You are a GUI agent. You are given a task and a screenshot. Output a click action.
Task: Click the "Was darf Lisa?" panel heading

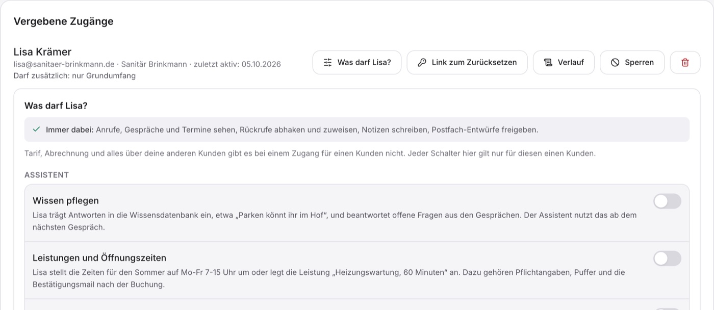pyautogui.click(x=56, y=106)
